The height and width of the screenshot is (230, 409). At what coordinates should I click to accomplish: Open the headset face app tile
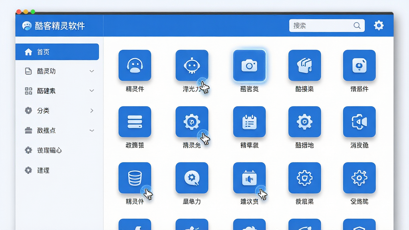pyautogui.click(x=135, y=65)
